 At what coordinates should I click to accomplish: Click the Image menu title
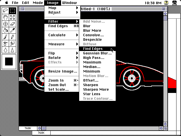53,3
